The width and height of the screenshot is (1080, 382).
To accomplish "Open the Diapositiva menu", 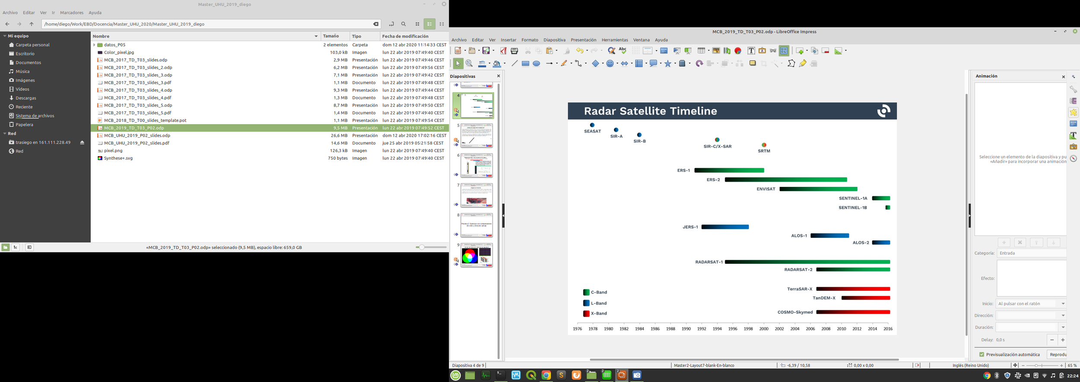I will pyautogui.click(x=554, y=40).
